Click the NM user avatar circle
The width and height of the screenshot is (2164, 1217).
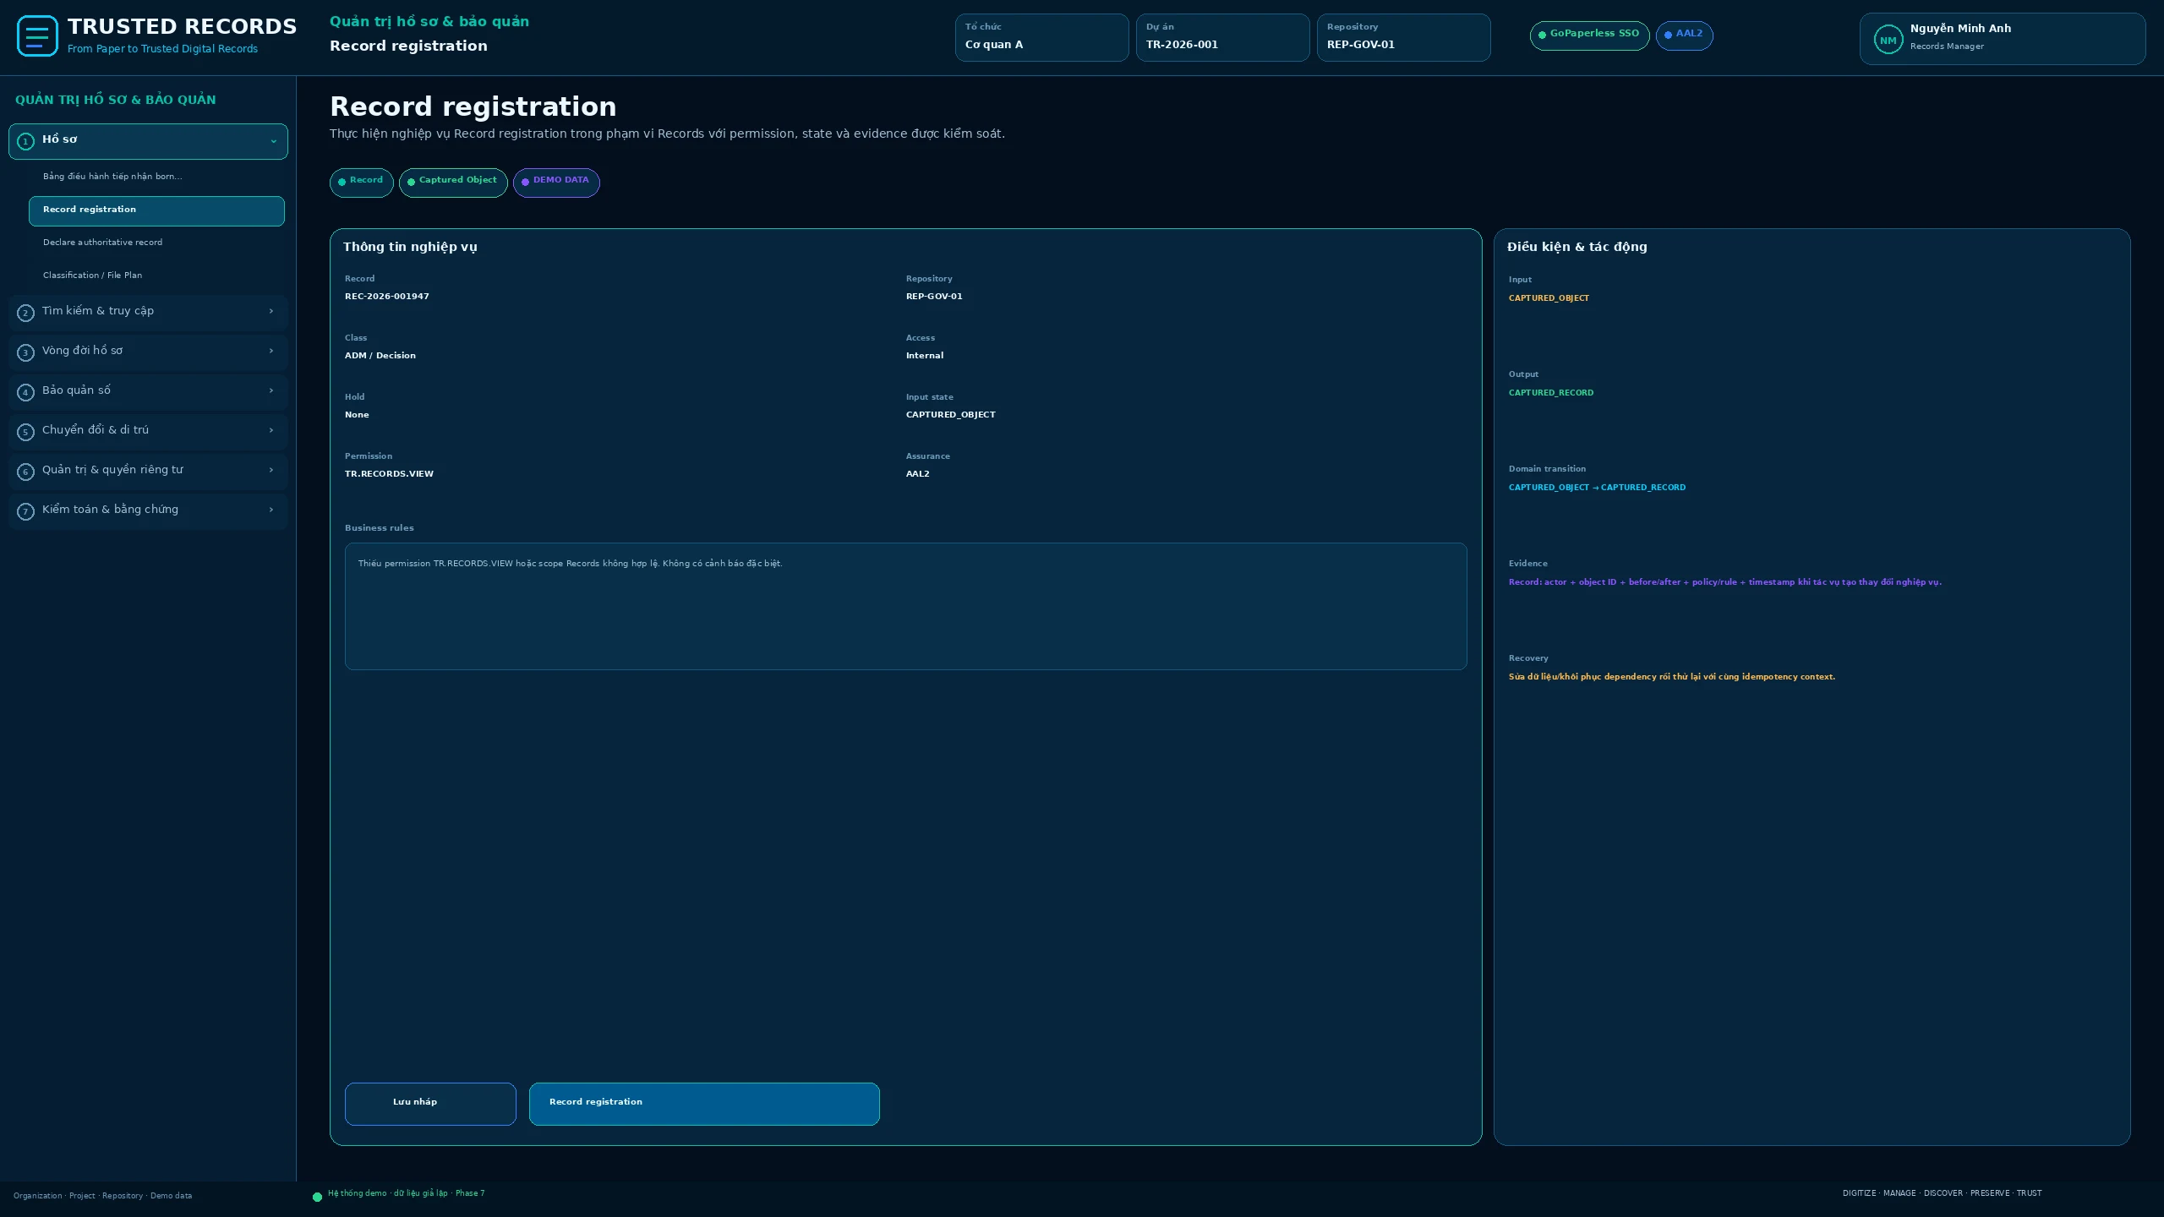point(1888,40)
